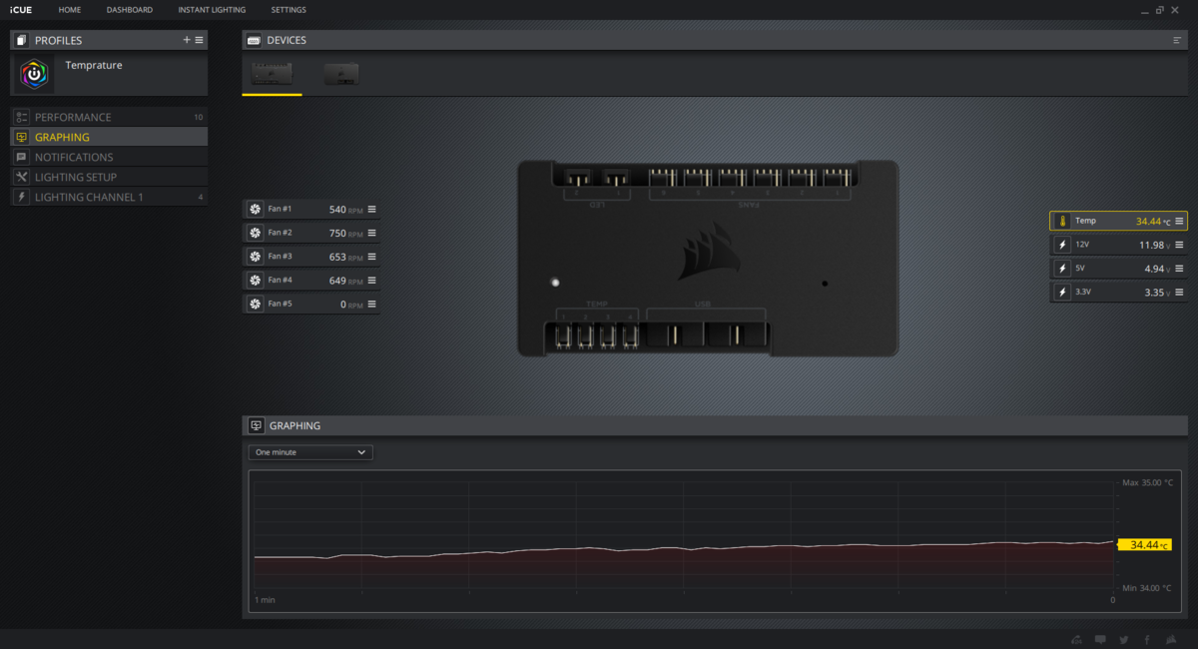Open the Facebook icon in the footer
The height and width of the screenshot is (649, 1198).
click(x=1147, y=639)
